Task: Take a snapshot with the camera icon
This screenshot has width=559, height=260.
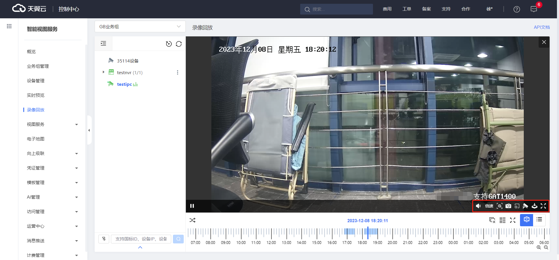Action: (x=508, y=206)
